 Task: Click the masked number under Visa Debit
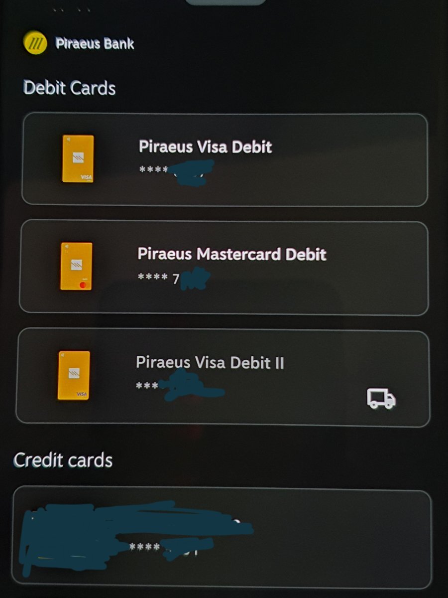click(175, 171)
